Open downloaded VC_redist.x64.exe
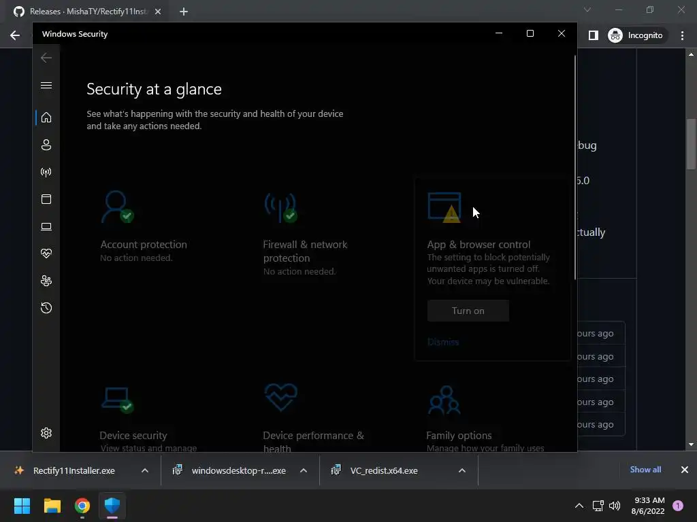697x522 pixels. (384, 470)
